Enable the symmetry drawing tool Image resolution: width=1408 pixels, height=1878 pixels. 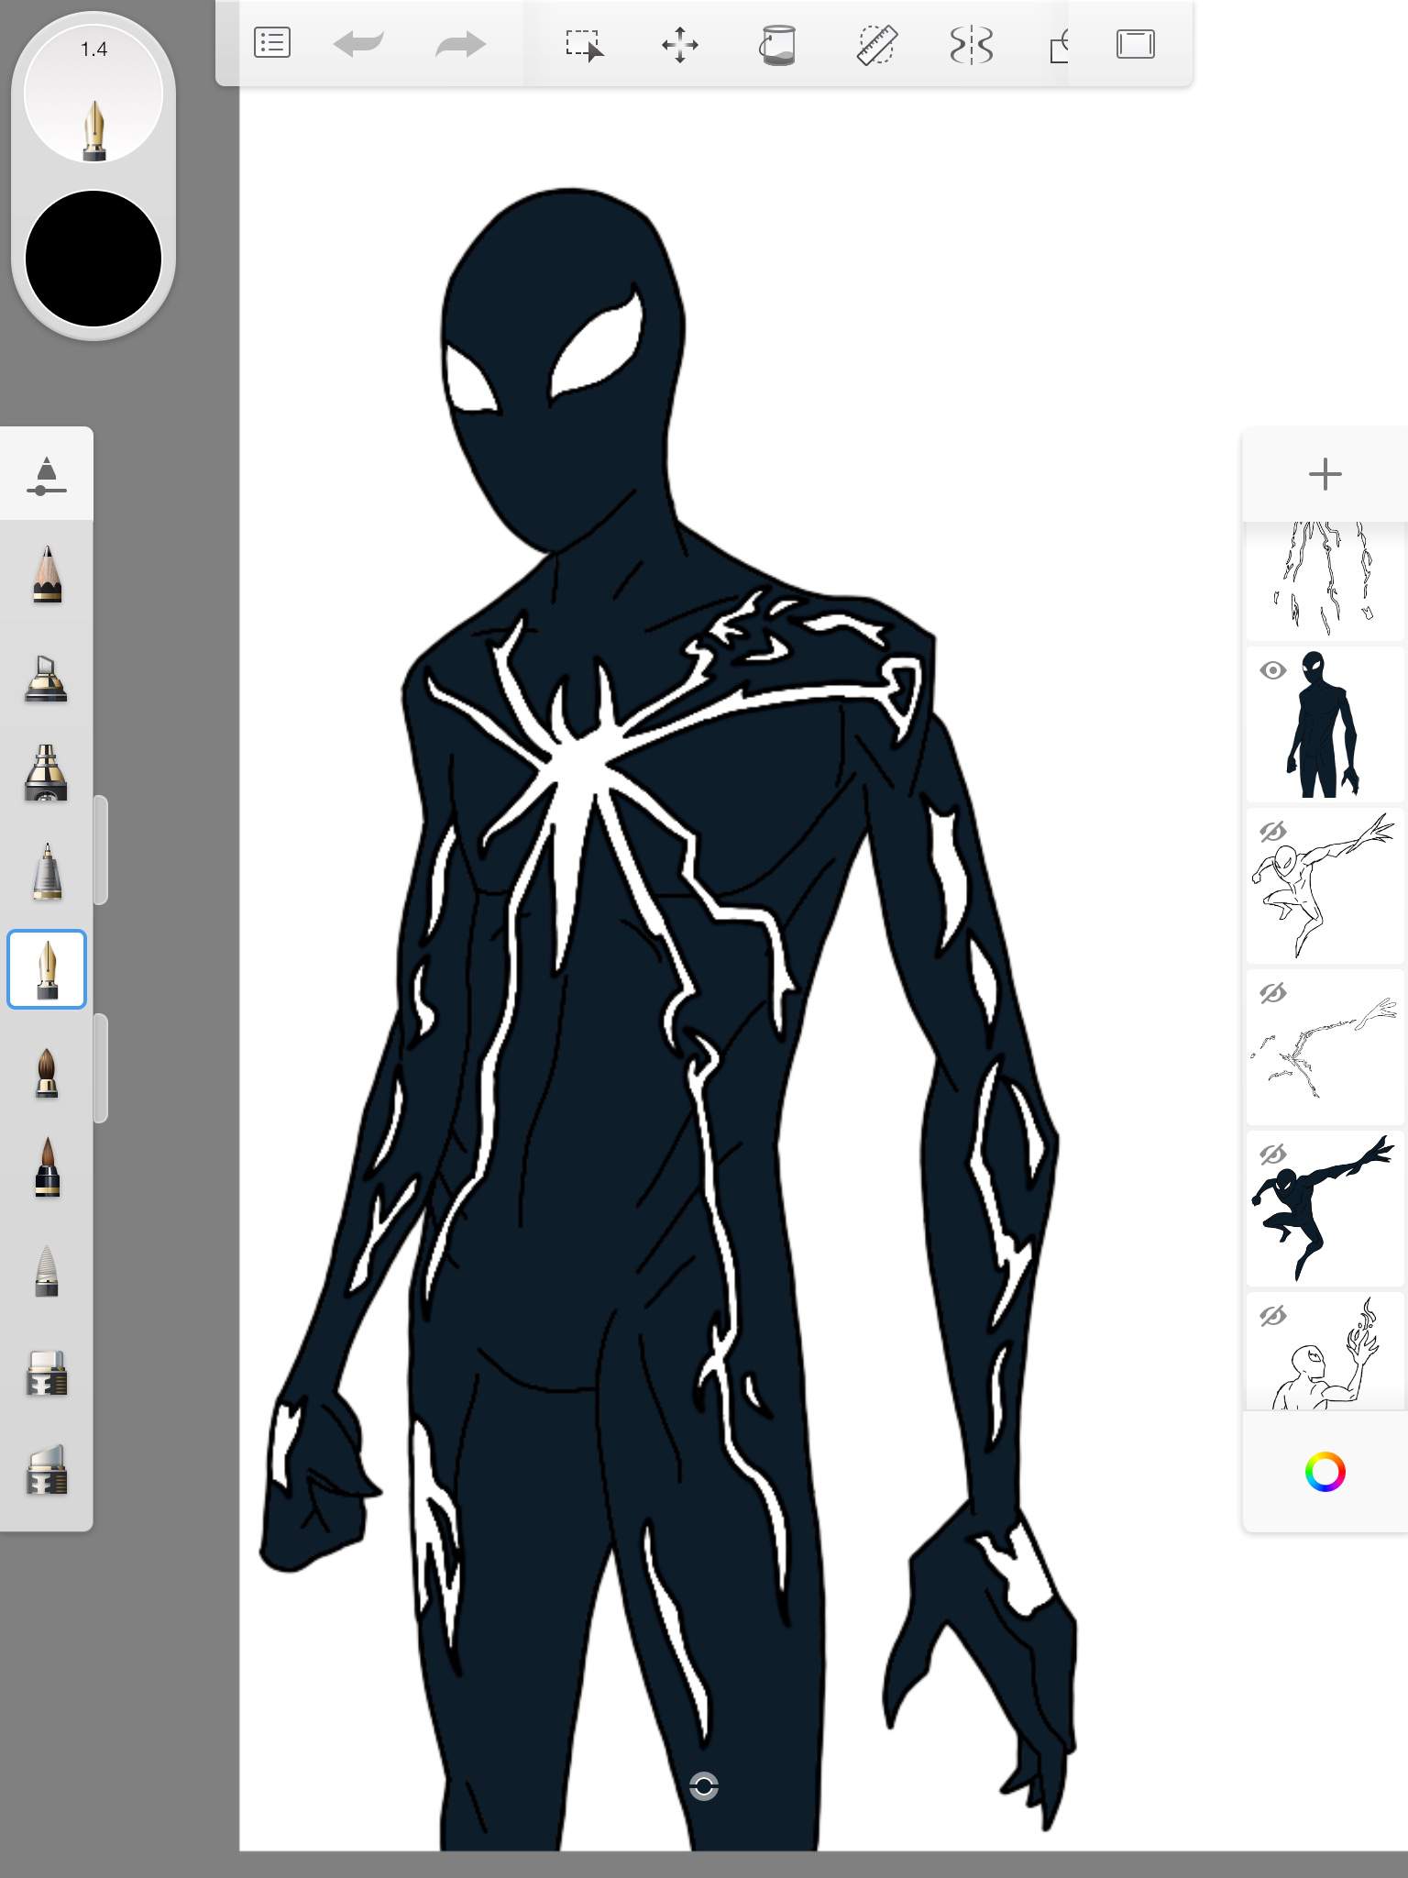click(972, 45)
